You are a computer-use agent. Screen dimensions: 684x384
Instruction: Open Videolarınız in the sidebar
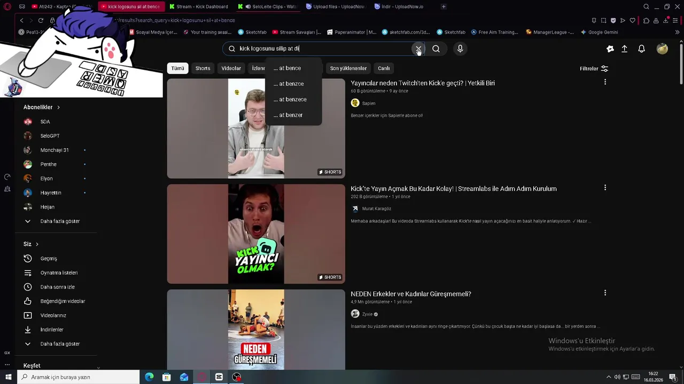coord(53,315)
